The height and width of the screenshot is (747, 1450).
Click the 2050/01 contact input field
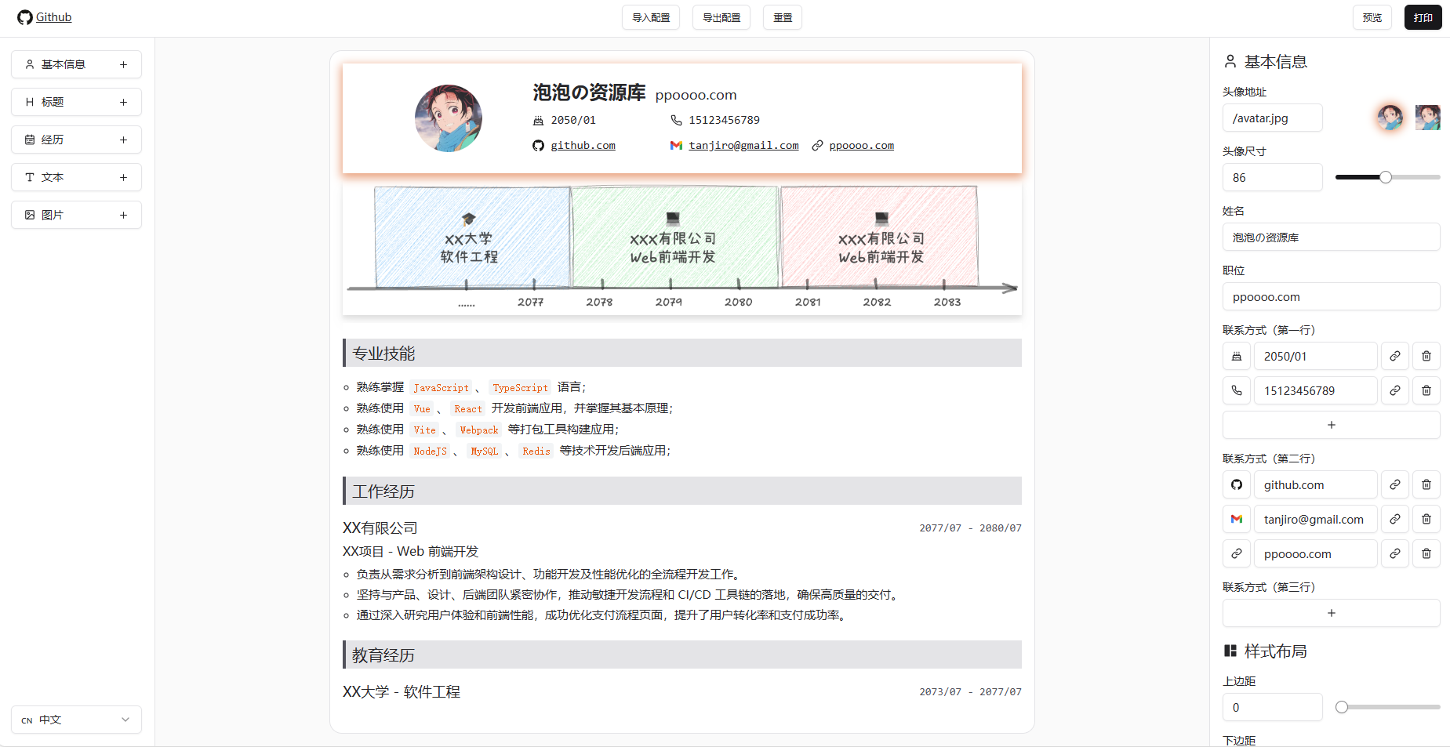click(1315, 356)
